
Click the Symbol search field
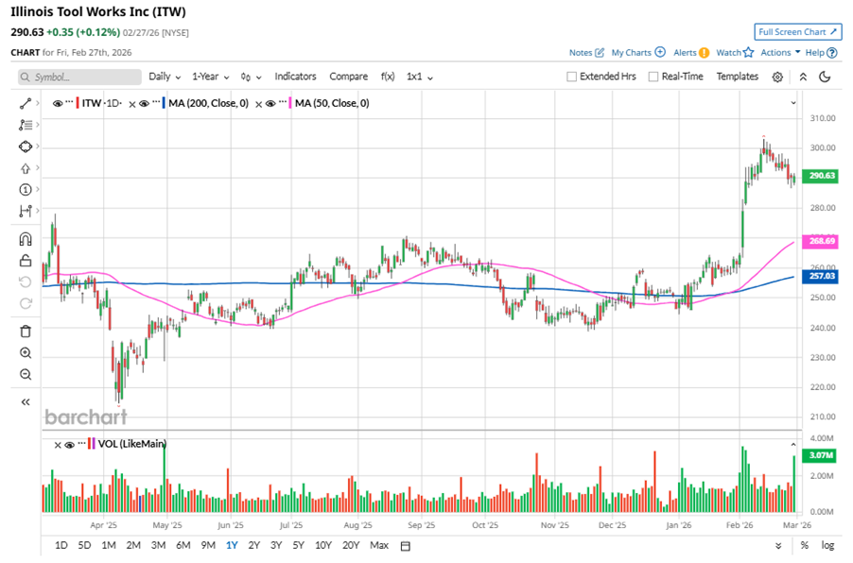(x=80, y=77)
